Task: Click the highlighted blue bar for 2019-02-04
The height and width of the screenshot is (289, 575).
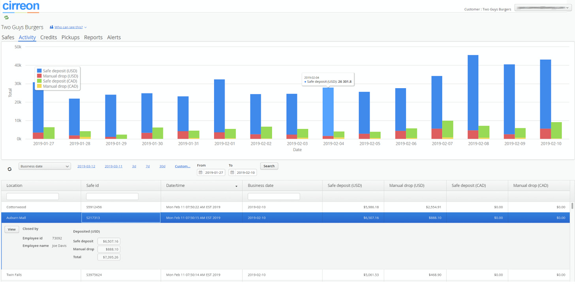Action: (328, 112)
